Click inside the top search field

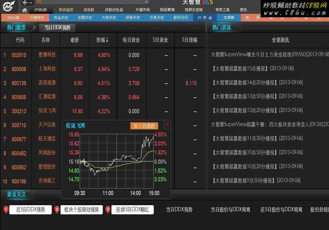92,2
